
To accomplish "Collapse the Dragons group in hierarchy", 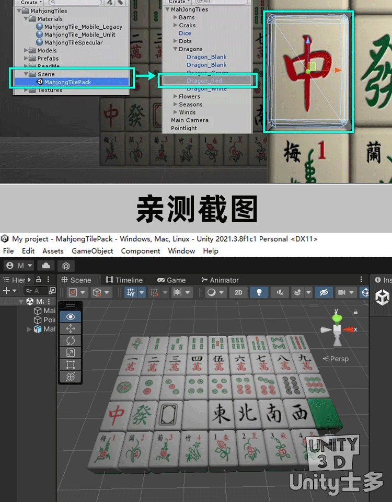I will (176, 49).
